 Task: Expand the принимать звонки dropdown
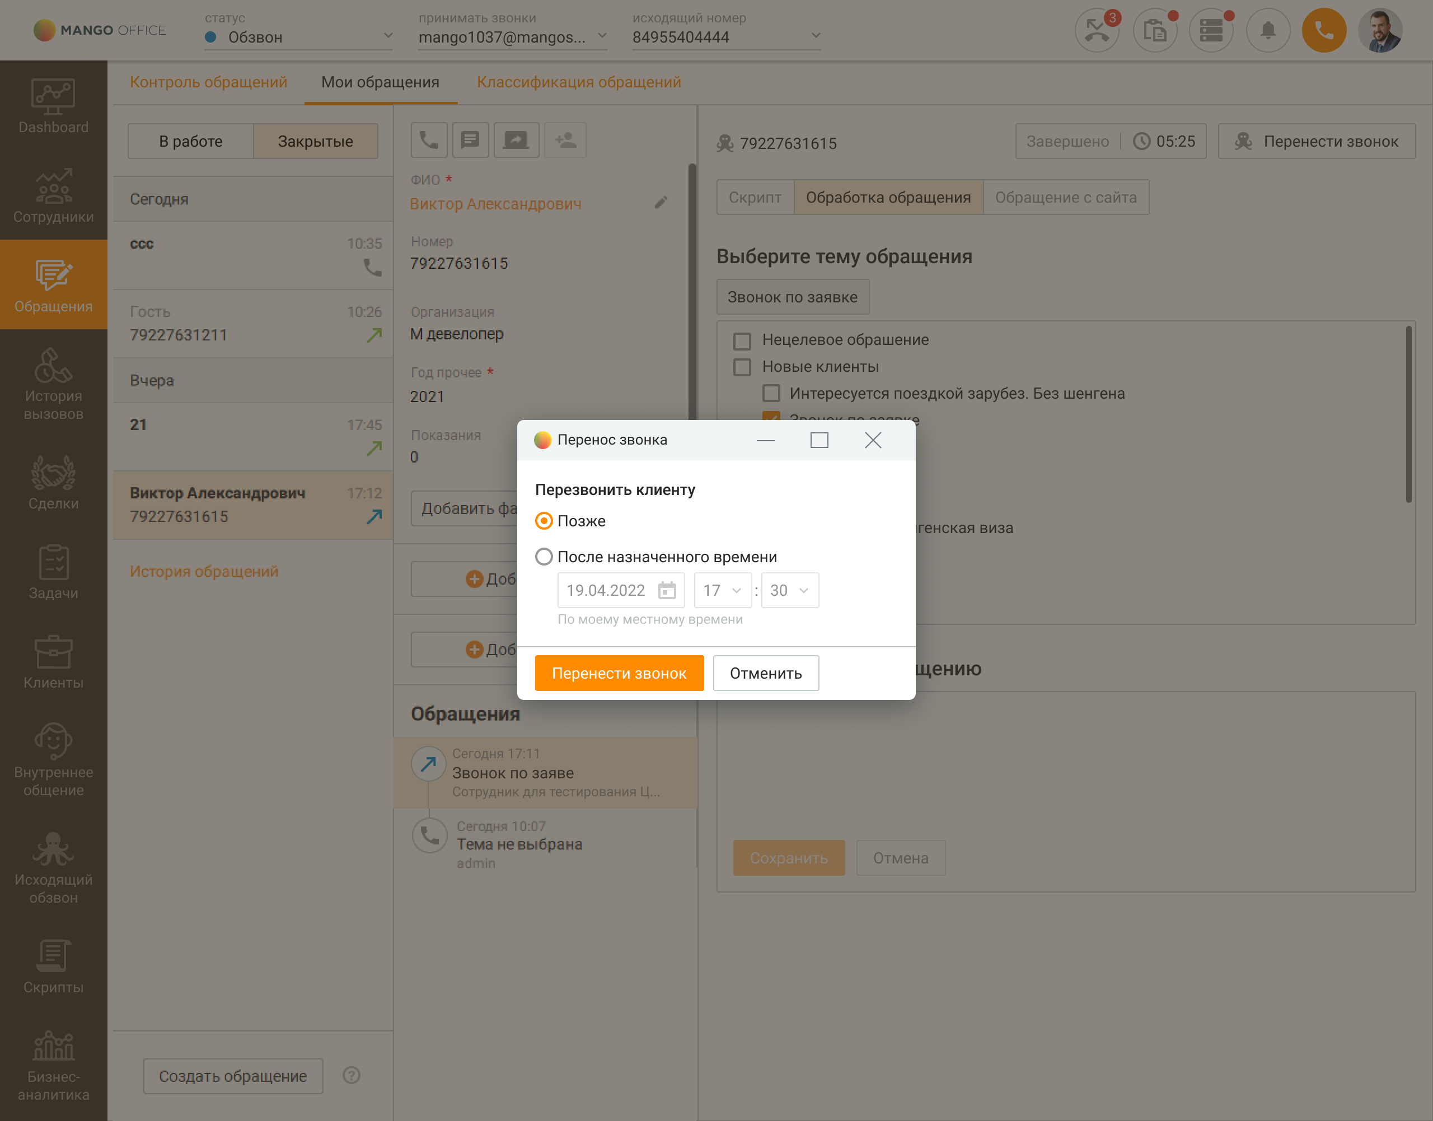click(x=513, y=37)
